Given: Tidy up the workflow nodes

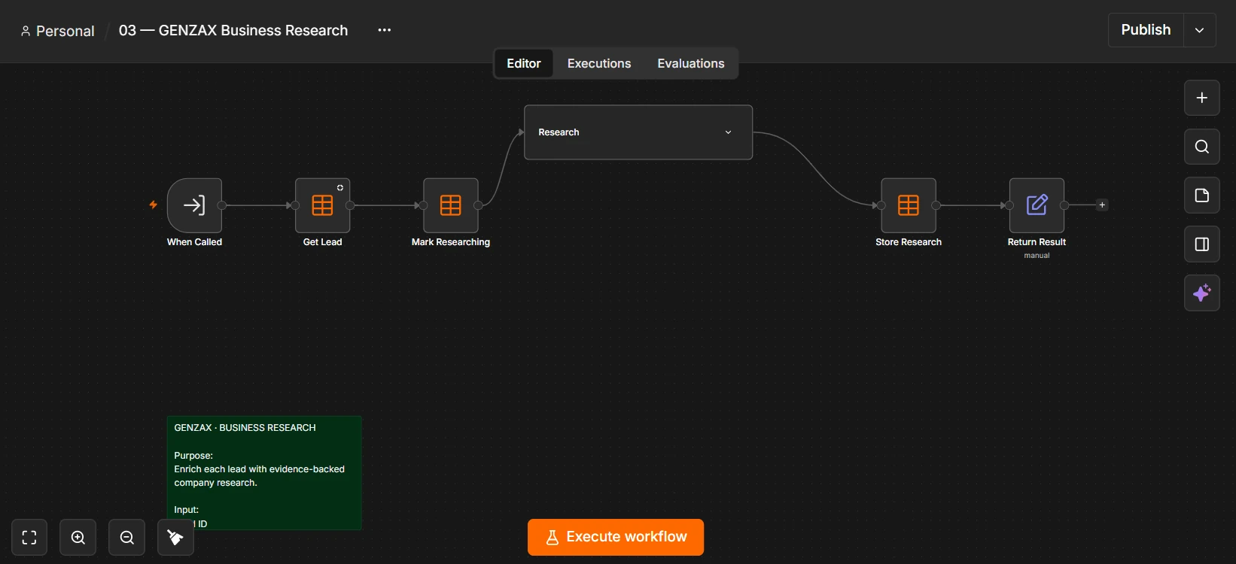Looking at the screenshot, I should (x=175, y=537).
